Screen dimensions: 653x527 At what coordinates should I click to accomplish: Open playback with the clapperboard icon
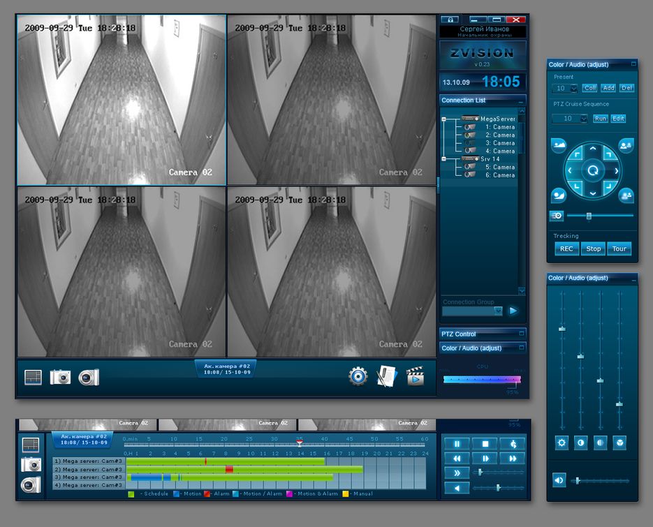415,376
